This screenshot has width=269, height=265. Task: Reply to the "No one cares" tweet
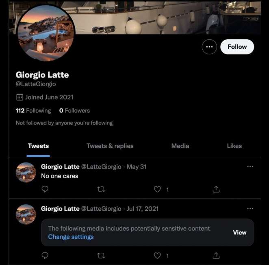(45, 189)
